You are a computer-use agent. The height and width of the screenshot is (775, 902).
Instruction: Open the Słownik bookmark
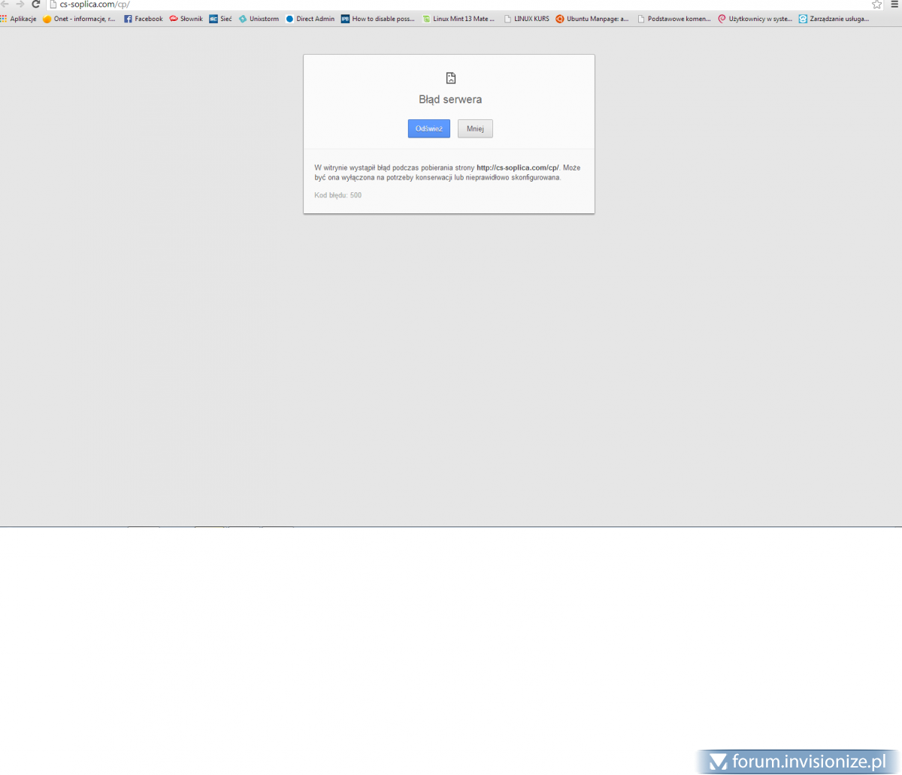(186, 19)
